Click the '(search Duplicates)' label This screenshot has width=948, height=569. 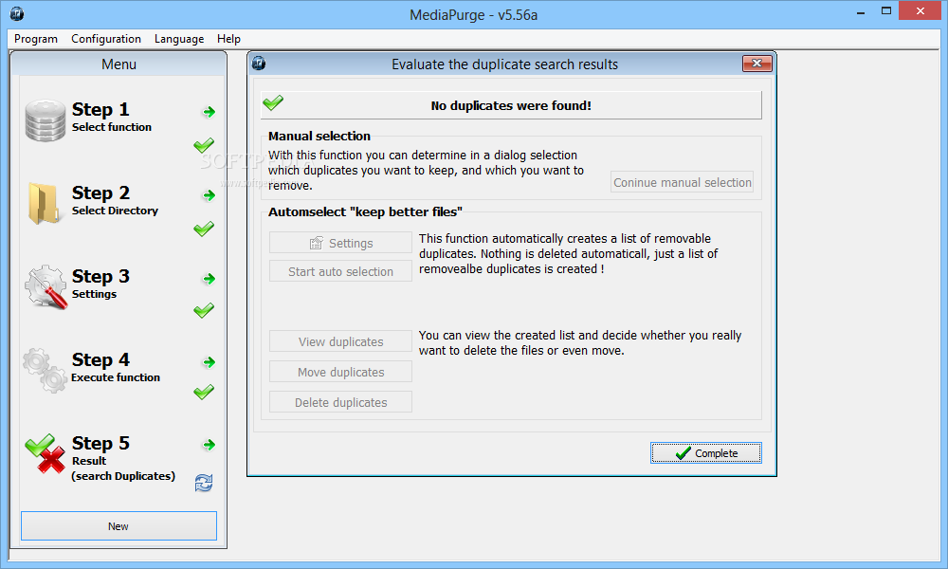[x=123, y=476]
